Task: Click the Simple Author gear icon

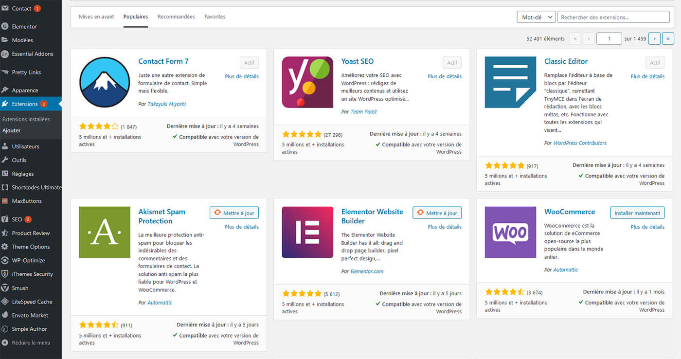Action: click(5, 329)
